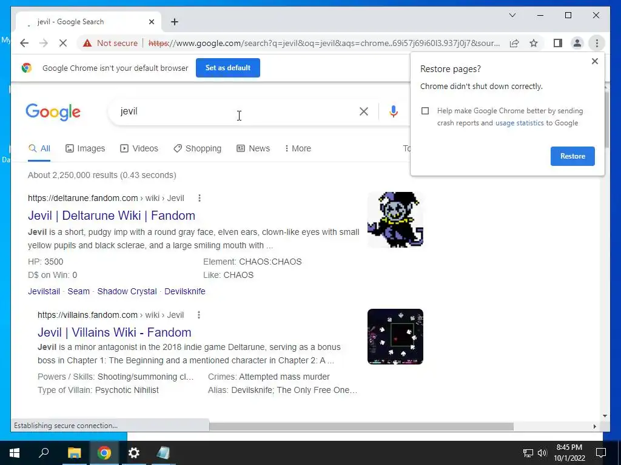The width and height of the screenshot is (621, 465).
Task: Click the villains.fandom.com URL breadcrumb
Action: point(110,315)
